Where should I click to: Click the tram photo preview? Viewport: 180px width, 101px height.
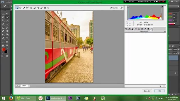[x=69, y=47]
